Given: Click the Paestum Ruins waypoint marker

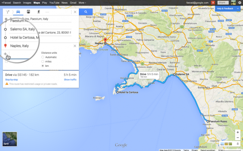Looking at the screenshot, I should [207, 121].
